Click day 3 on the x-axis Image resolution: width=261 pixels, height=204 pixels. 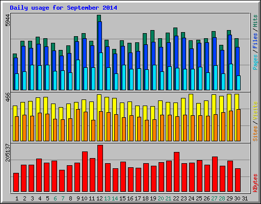tap(32, 198)
